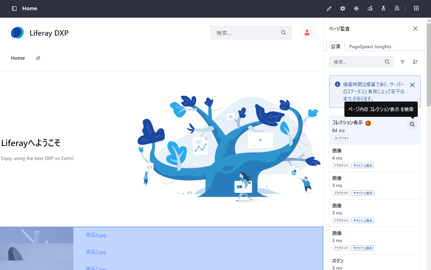Image resolution: width=431 pixels, height=270 pixels.
Task: Click the フラグメント tag on 4 ms 画像
Action: [341, 165]
